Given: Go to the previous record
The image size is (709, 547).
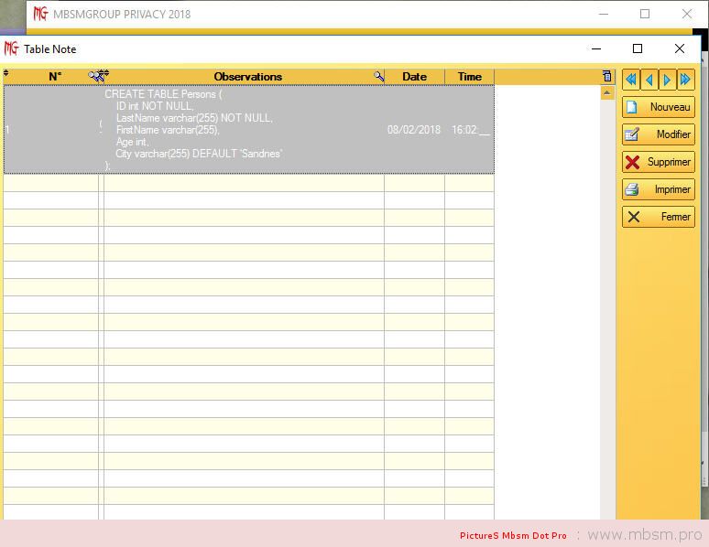Looking at the screenshot, I should point(649,80).
